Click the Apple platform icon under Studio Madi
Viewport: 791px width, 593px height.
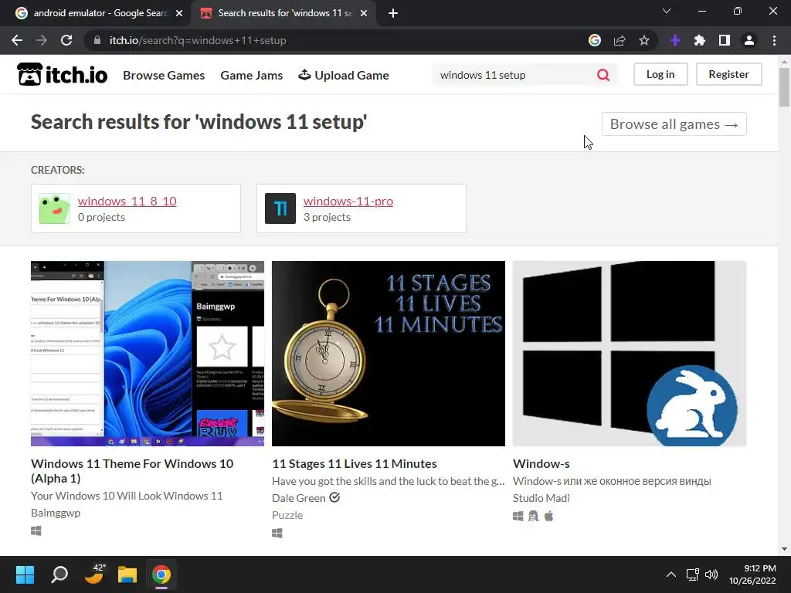coord(549,516)
